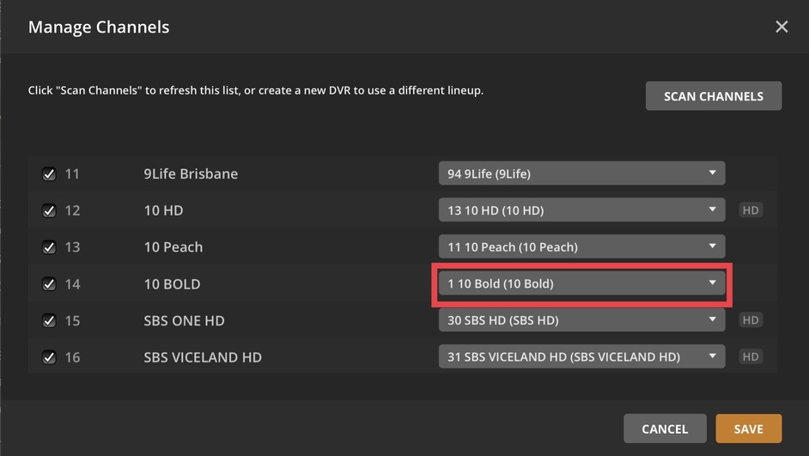Open the 31 SBS VICELAND HD dropdown
The height and width of the screenshot is (456, 809).
581,356
